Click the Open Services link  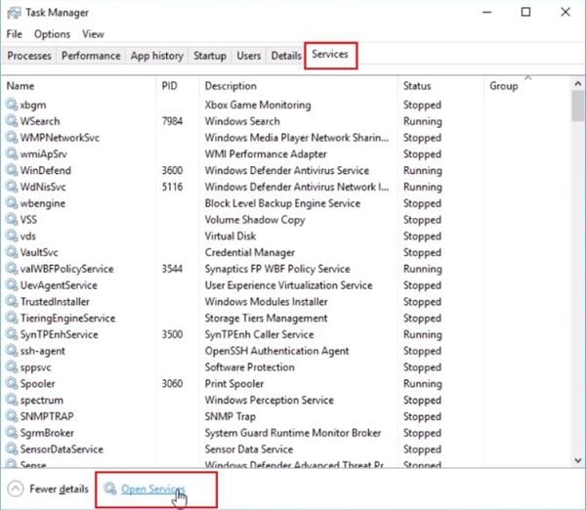click(152, 489)
